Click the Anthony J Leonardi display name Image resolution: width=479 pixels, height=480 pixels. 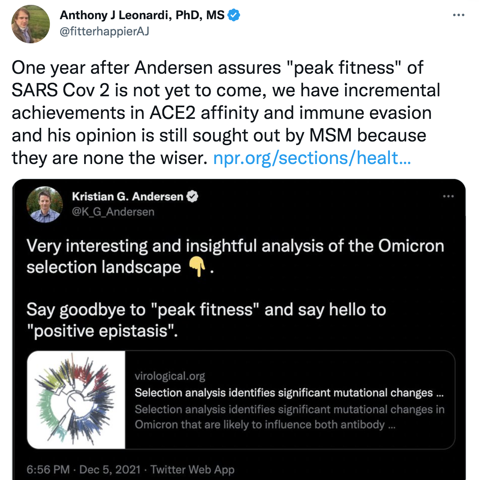[x=142, y=15]
